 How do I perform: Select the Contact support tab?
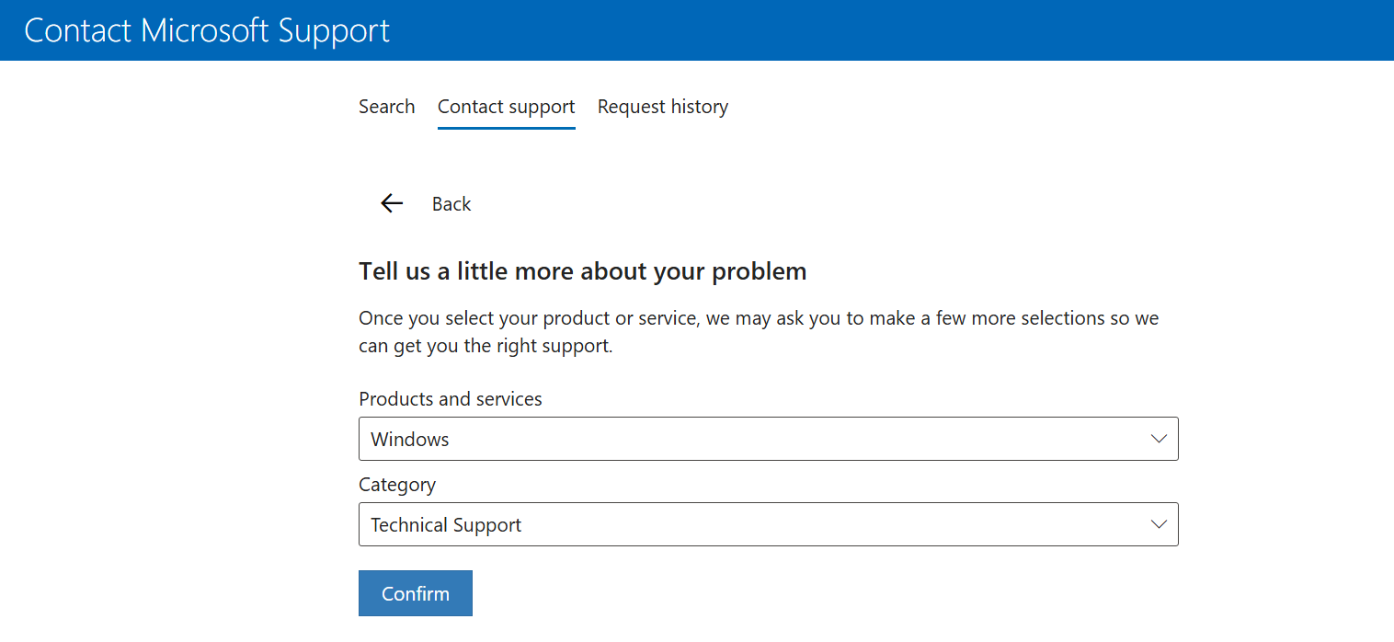(507, 107)
